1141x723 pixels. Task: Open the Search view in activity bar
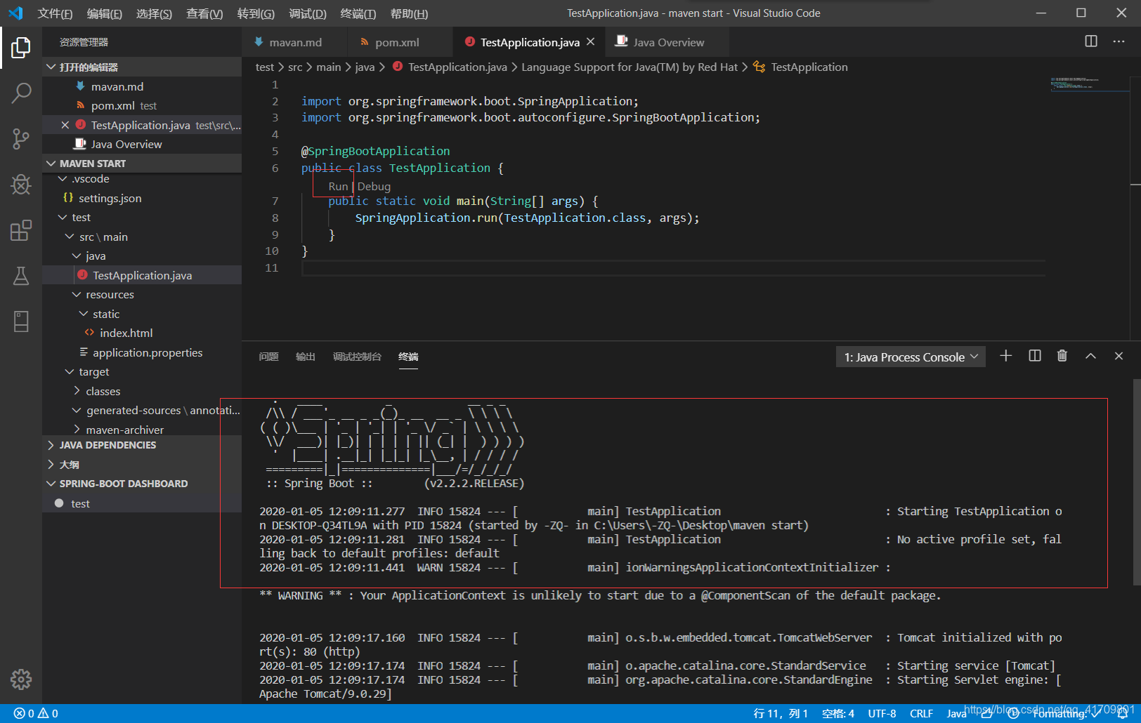coord(21,93)
